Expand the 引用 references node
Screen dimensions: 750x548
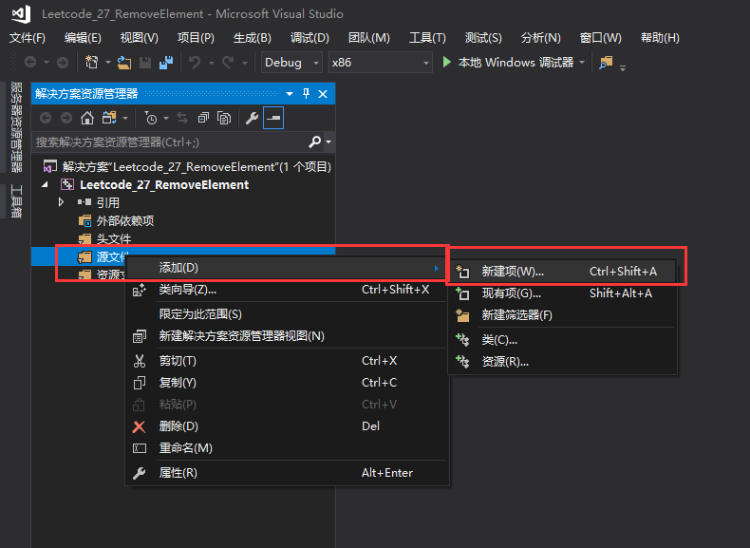pos(61,202)
